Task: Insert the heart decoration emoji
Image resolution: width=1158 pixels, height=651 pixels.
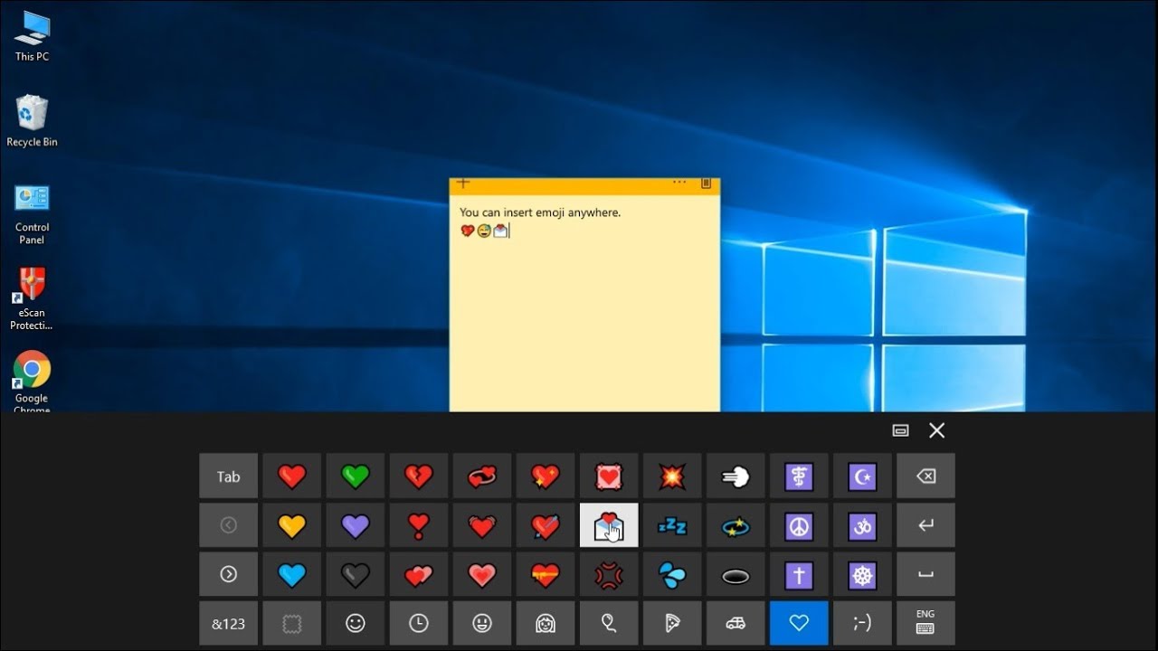Action: pos(608,476)
